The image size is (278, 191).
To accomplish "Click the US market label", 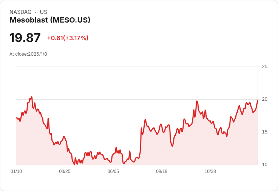I will [43, 12].
